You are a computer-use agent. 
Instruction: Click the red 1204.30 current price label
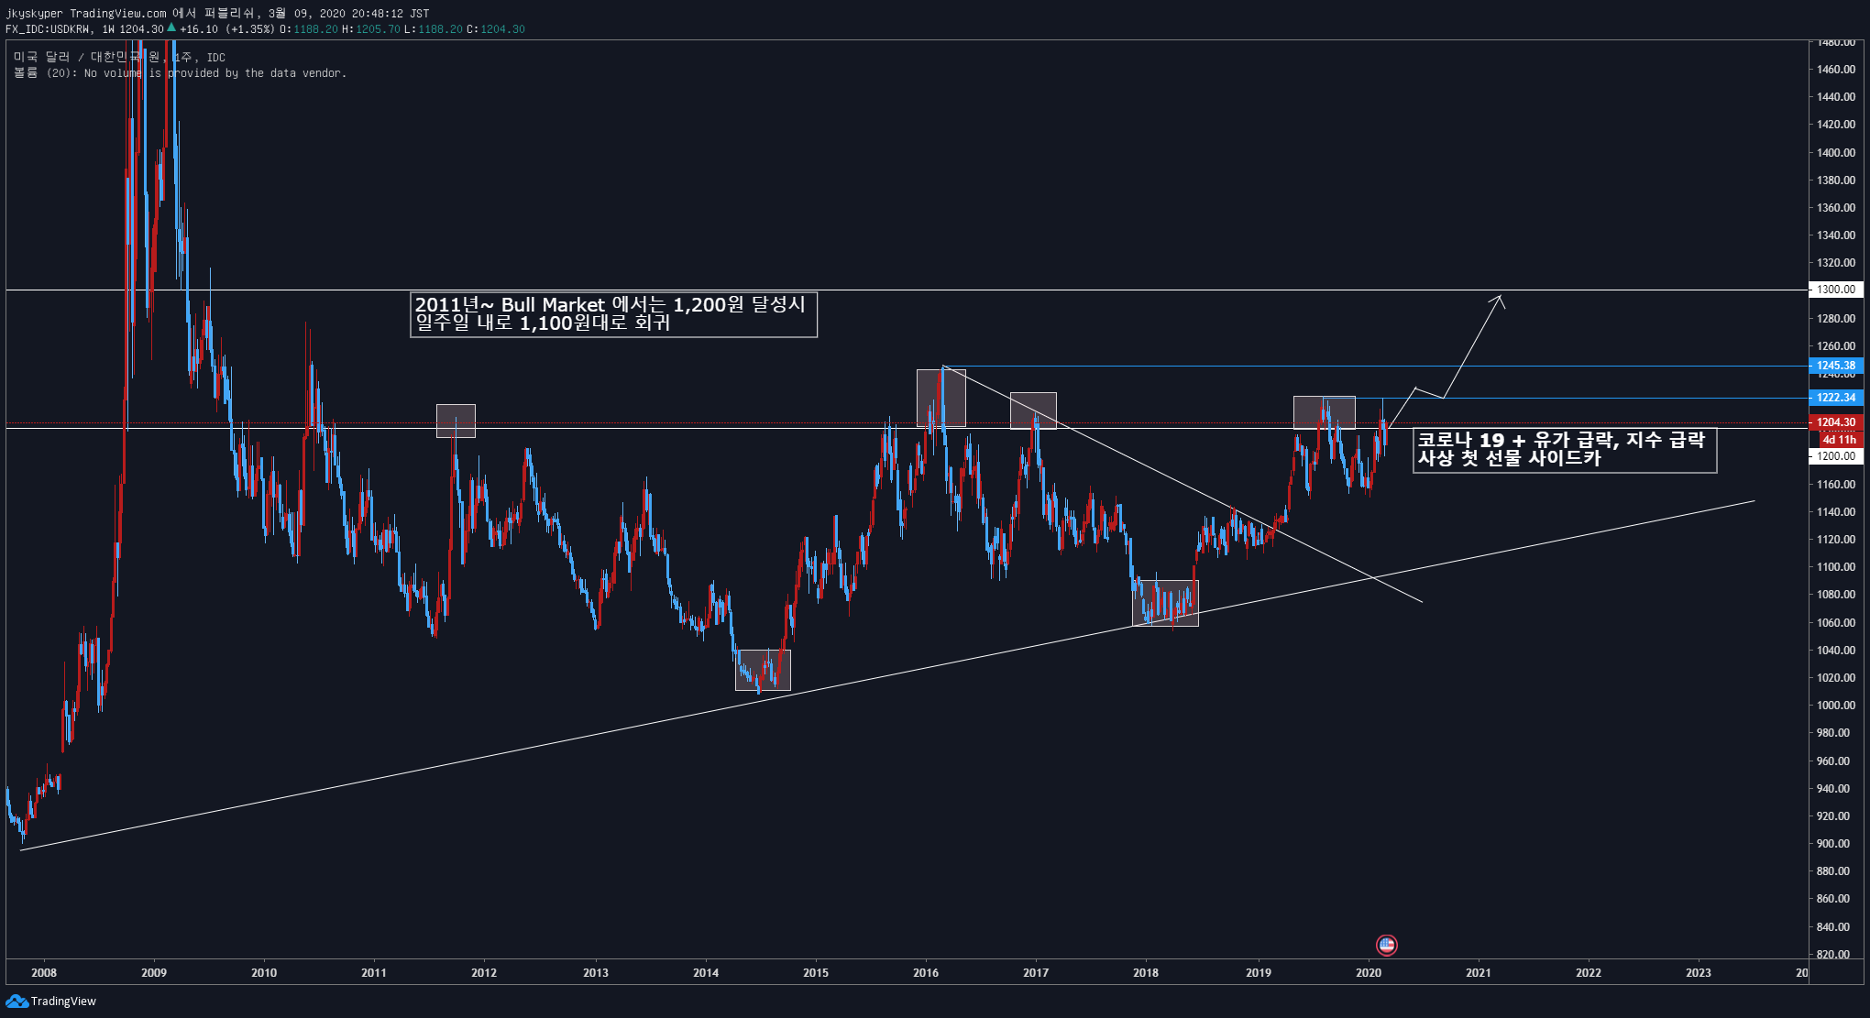1835,422
